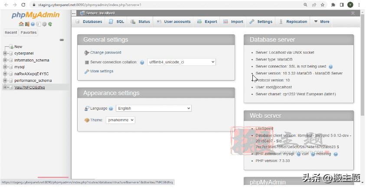Expand the mysql database node
Image resolution: width=366 pixels, height=188 pixels.
(5, 67)
